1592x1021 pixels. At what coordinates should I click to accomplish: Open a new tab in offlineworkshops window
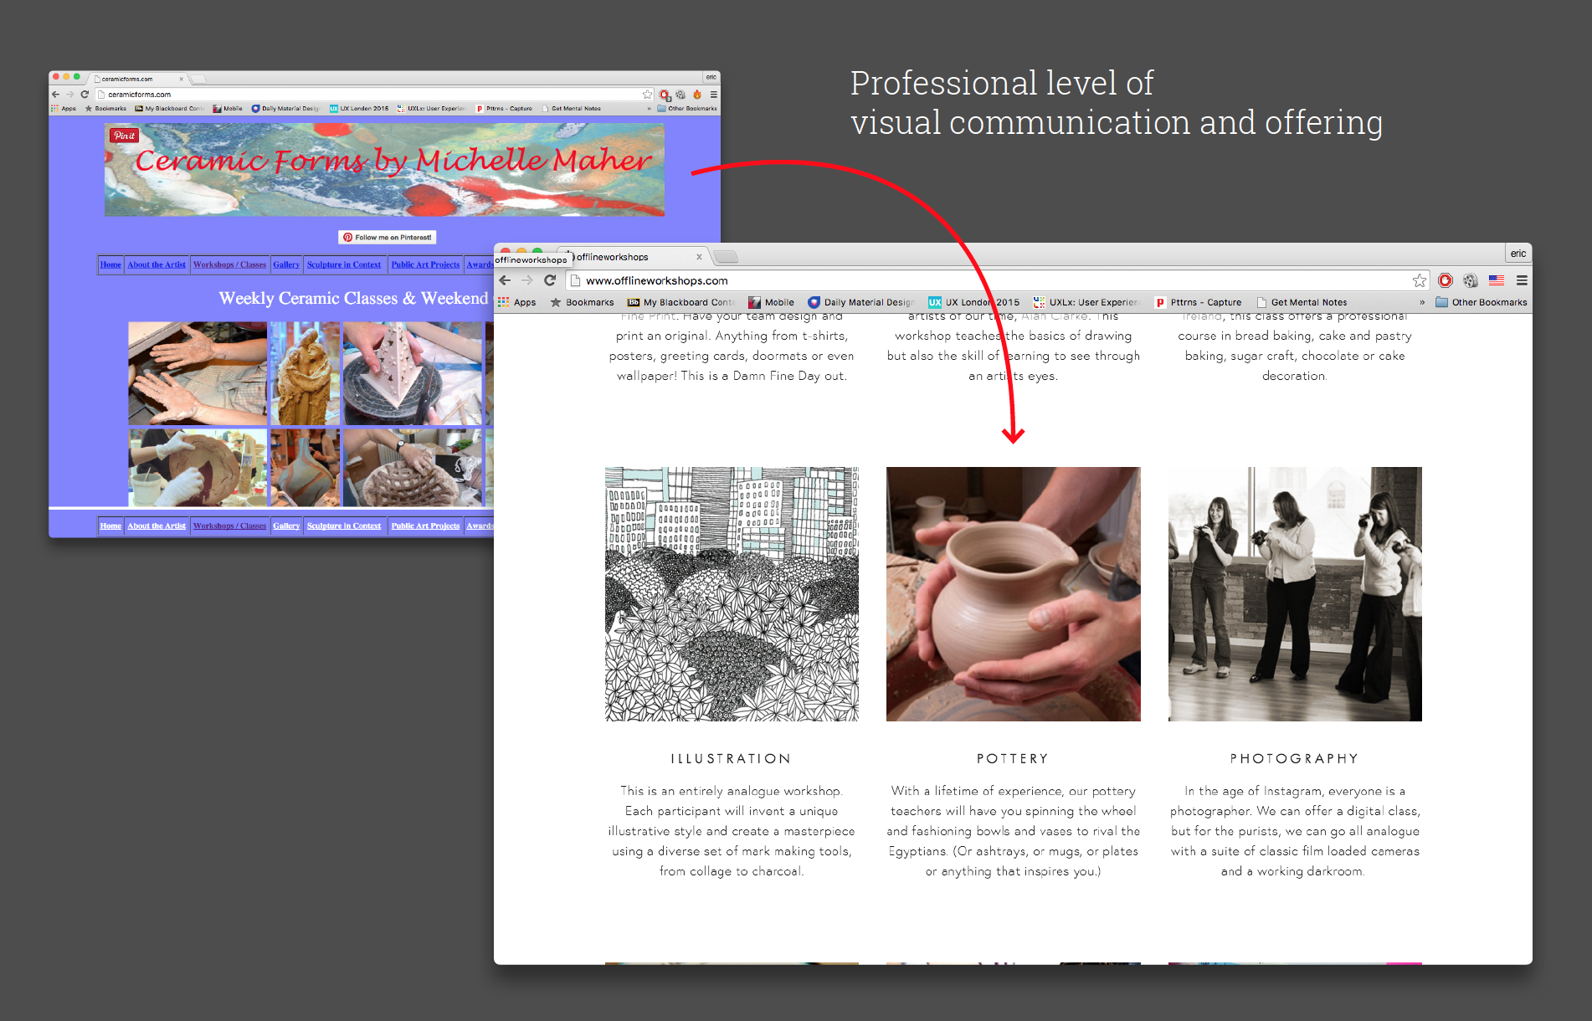727,256
